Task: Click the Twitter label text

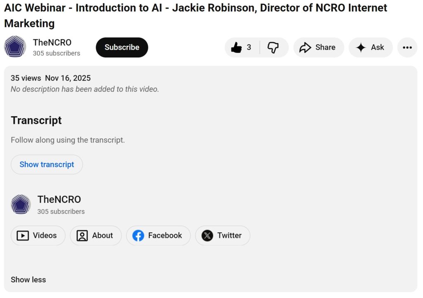Action: pyautogui.click(x=229, y=236)
